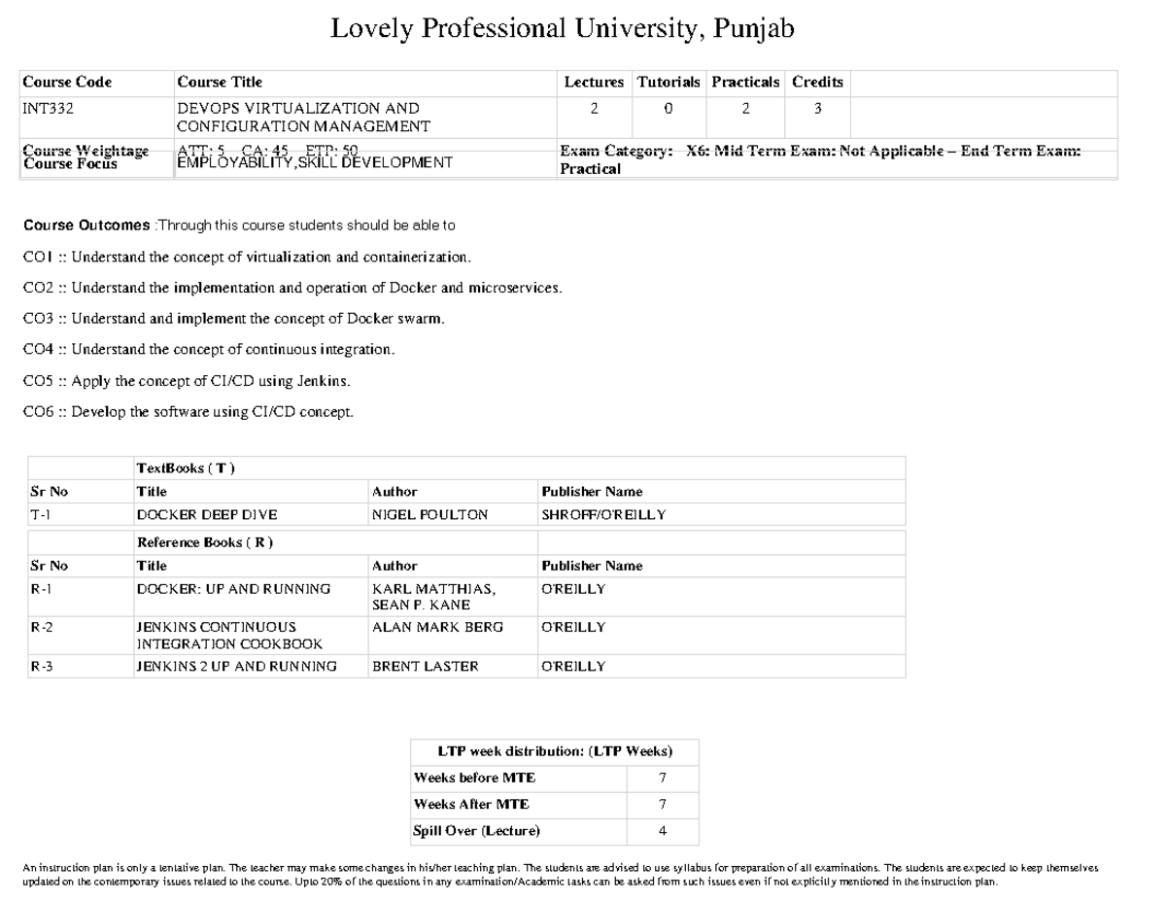Click the course code INT332

pyautogui.click(x=43, y=109)
